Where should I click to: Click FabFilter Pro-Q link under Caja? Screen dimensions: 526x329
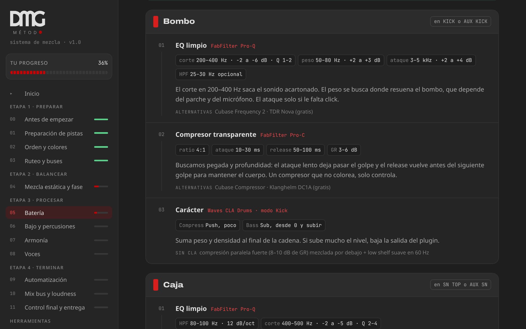pos(233,309)
